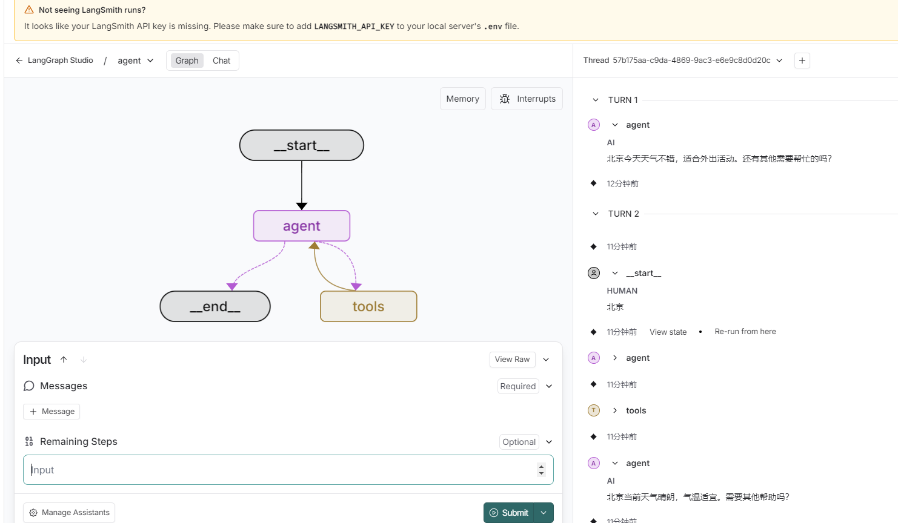This screenshot has width=898, height=523.
Task: Open the Submit button options arrow
Action: tap(544, 513)
